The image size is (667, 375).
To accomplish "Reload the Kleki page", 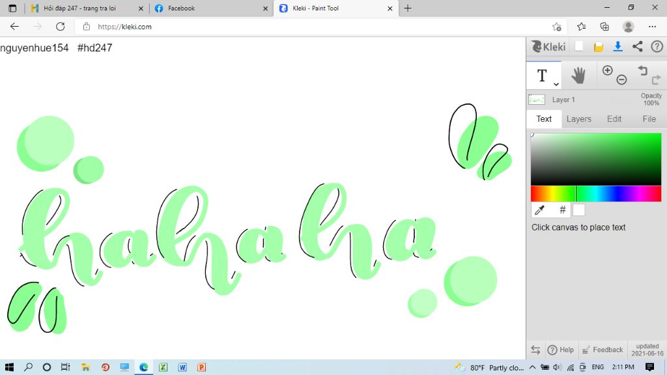I will tap(61, 26).
